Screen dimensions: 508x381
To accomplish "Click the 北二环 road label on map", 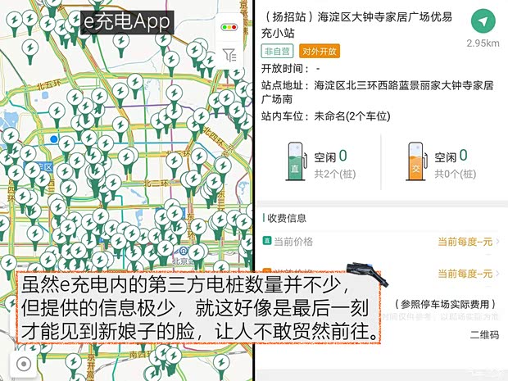I will 156,184.
